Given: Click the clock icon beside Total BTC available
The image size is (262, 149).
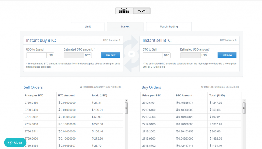Looking at the screenshot, I should pos(81,87).
